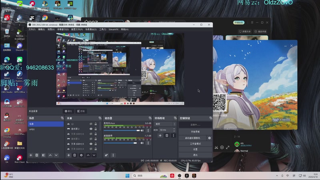Open mixer footer three-dot menu in the Audio Mixer (混音器)
The image size is (320, 180).
tap(113, 155)
